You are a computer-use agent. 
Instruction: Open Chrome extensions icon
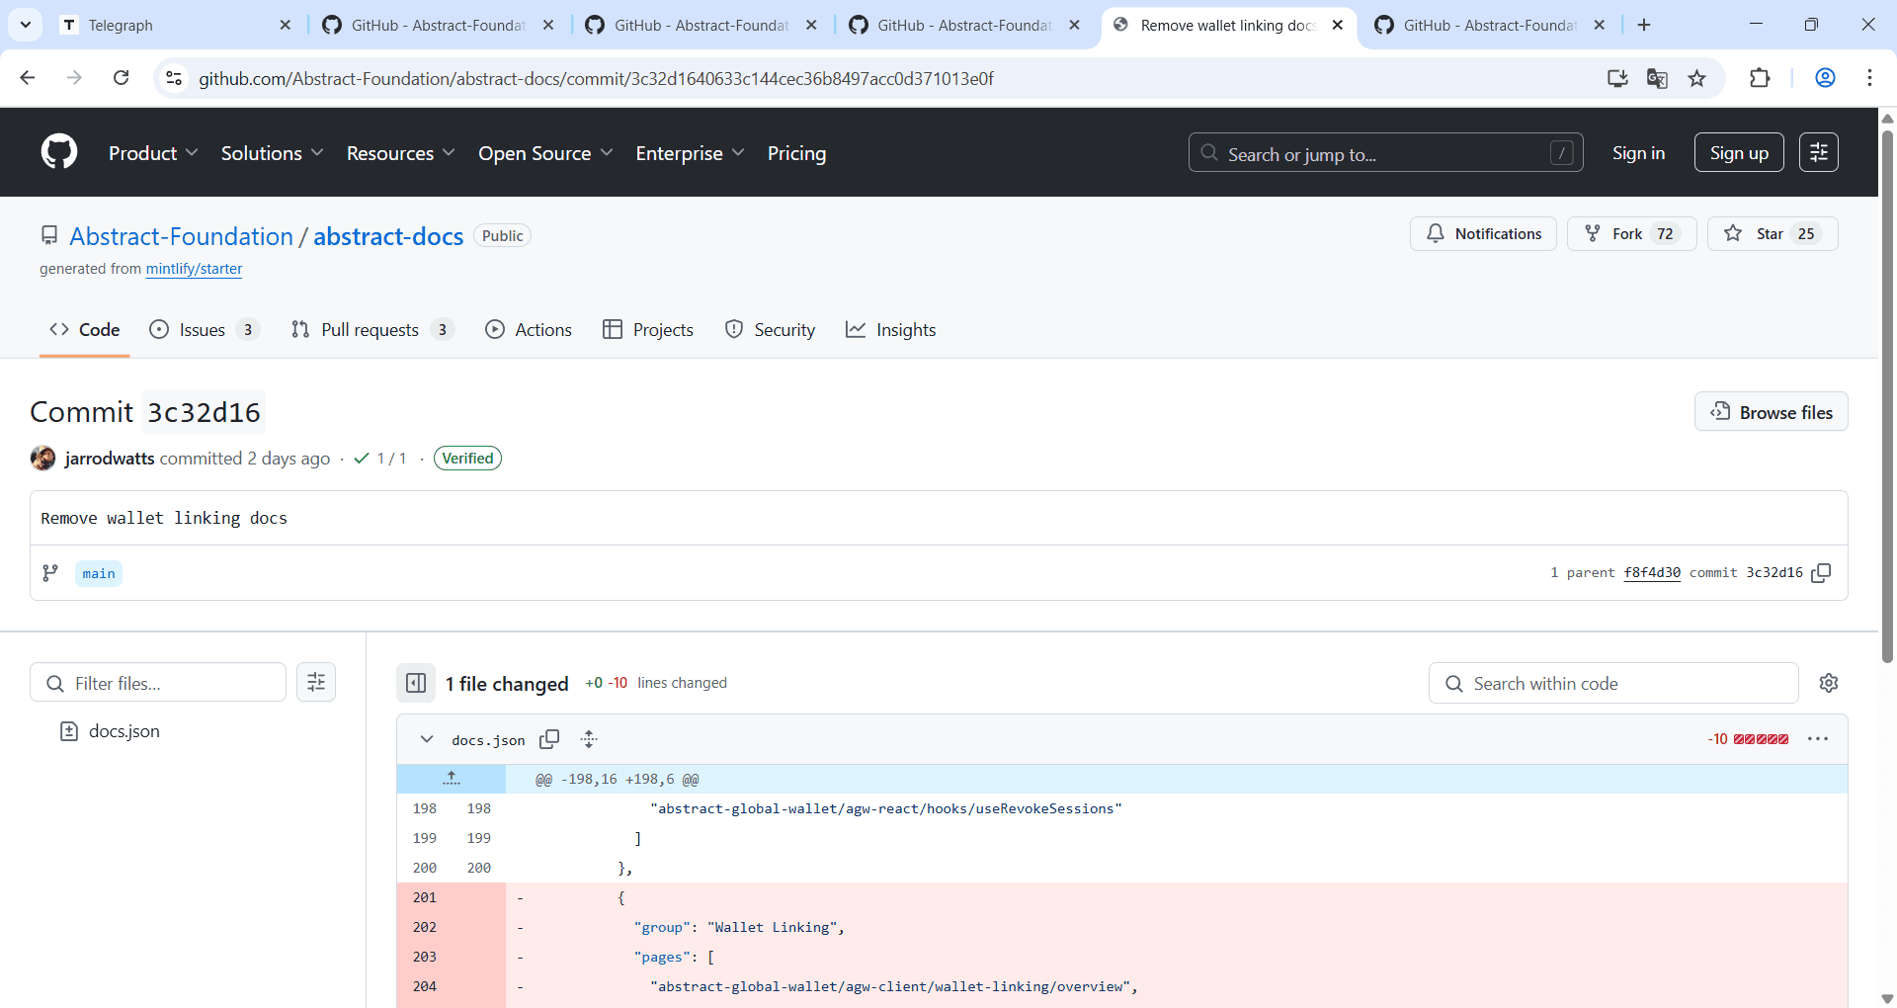point(1760,78)
